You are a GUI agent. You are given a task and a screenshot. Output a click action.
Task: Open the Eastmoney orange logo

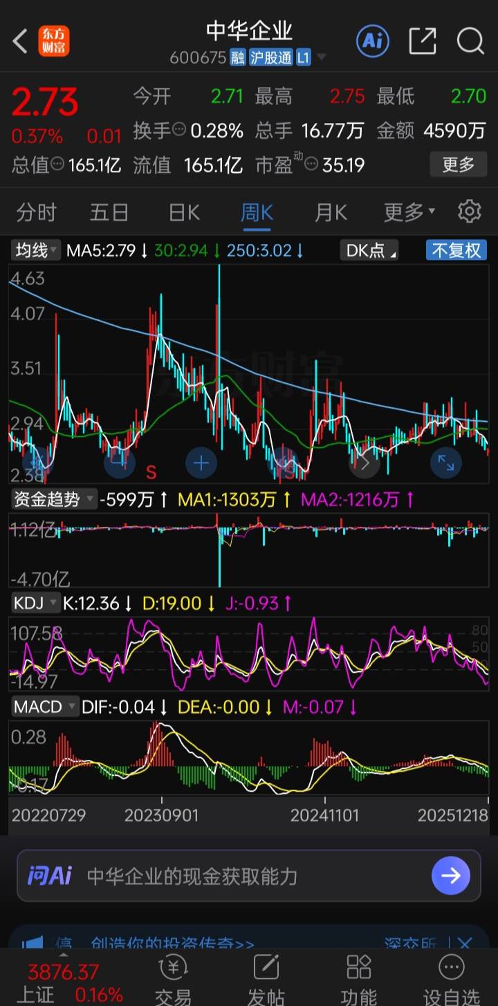pyautogui.click(x=54, y=41)
